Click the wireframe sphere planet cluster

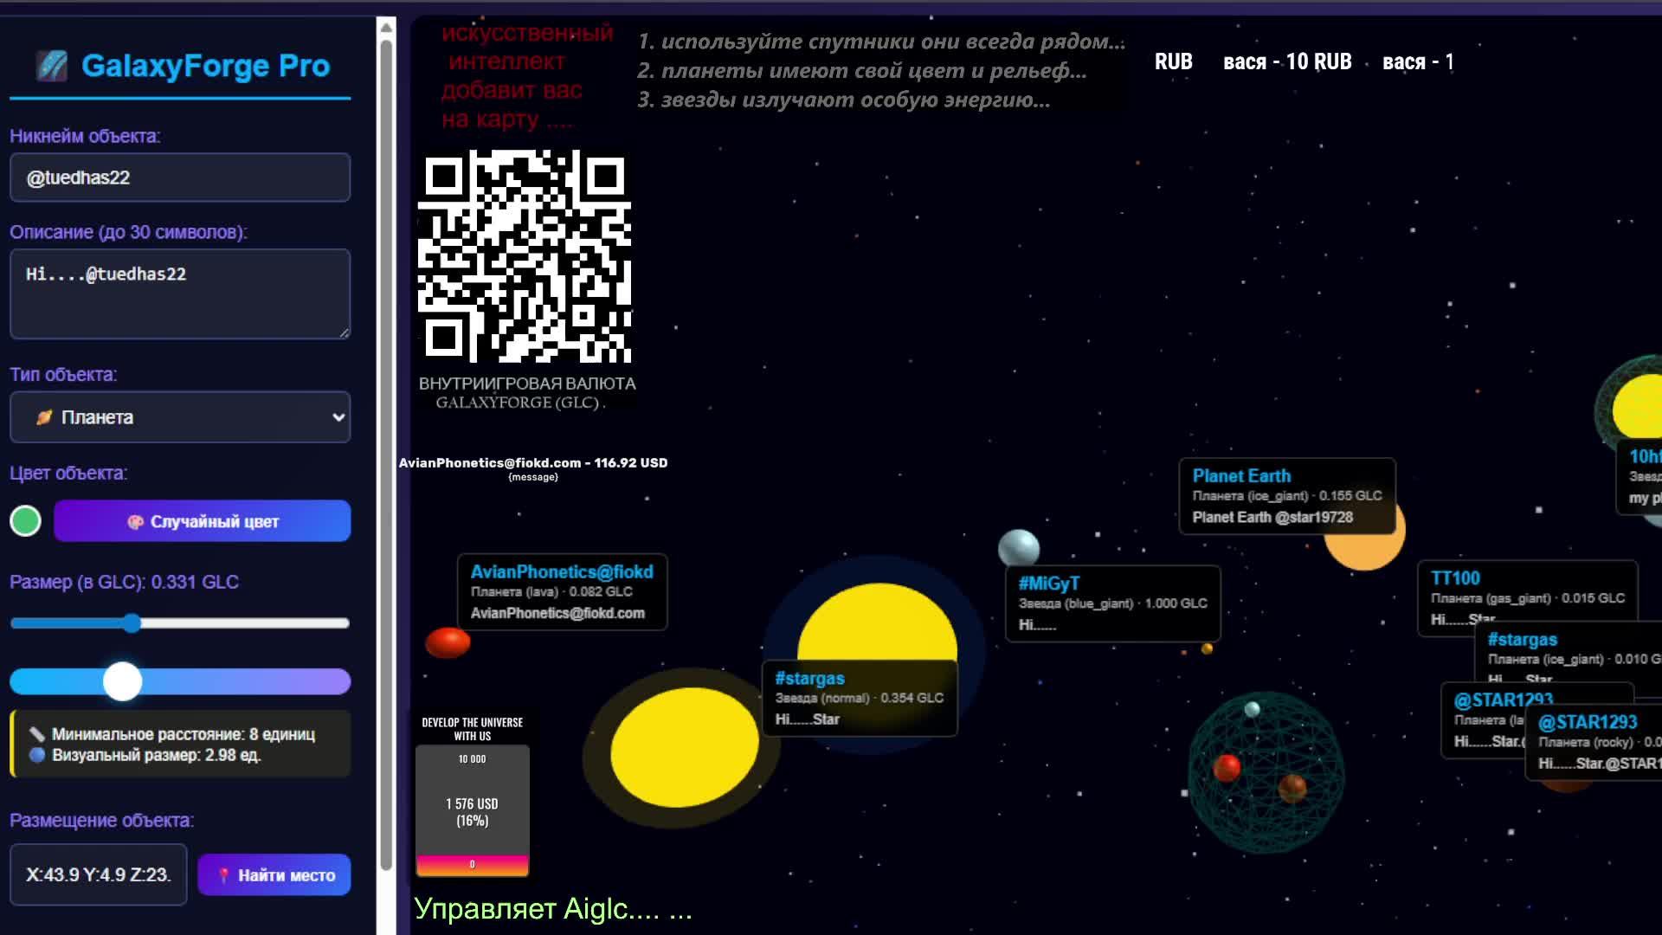pos(1266,772)
